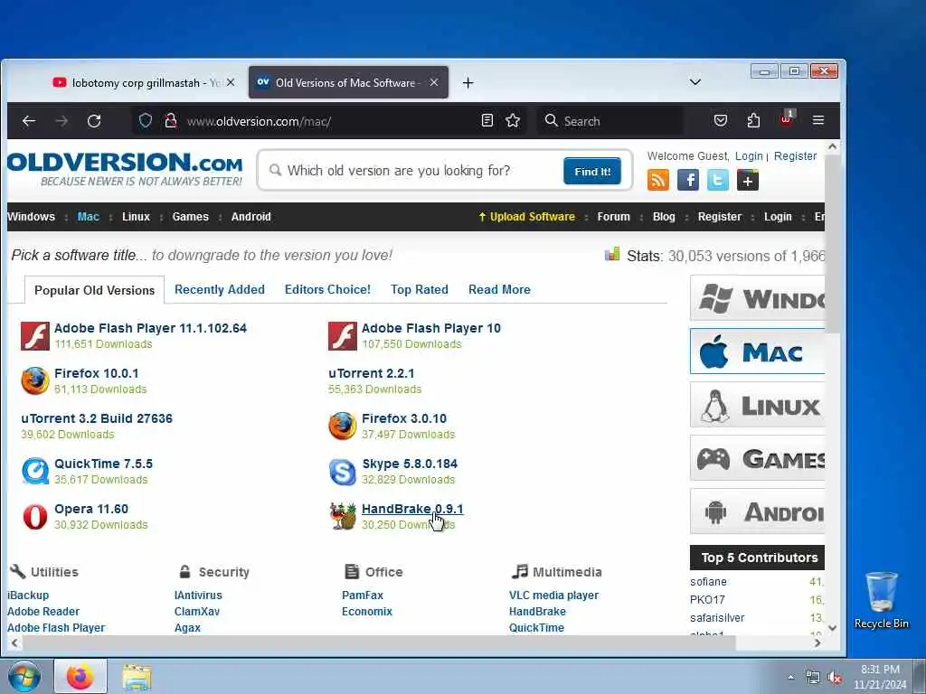Open the ClamXav security link
Screen dimensions: 926x694
[x=196, y=612]
